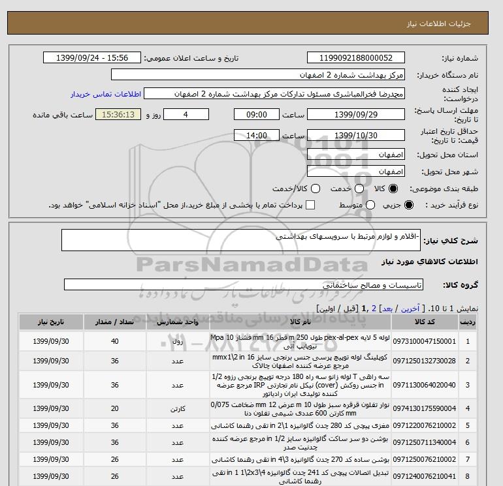Click the request creator field محمدرضا فخرالمباشری
This screenshot has height=486, width=503.
coord(274,94)
